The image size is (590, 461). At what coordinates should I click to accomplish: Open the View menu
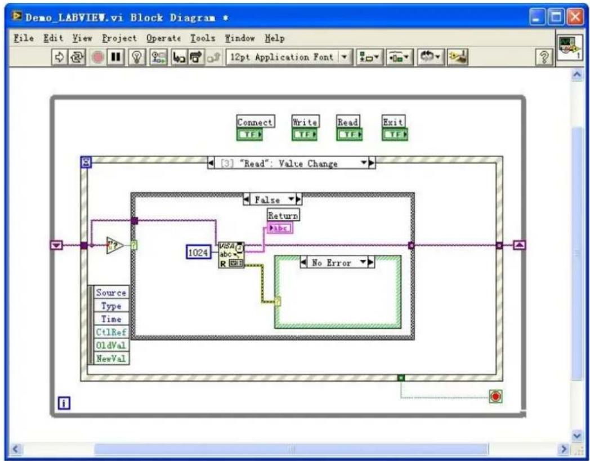point(82,38)
